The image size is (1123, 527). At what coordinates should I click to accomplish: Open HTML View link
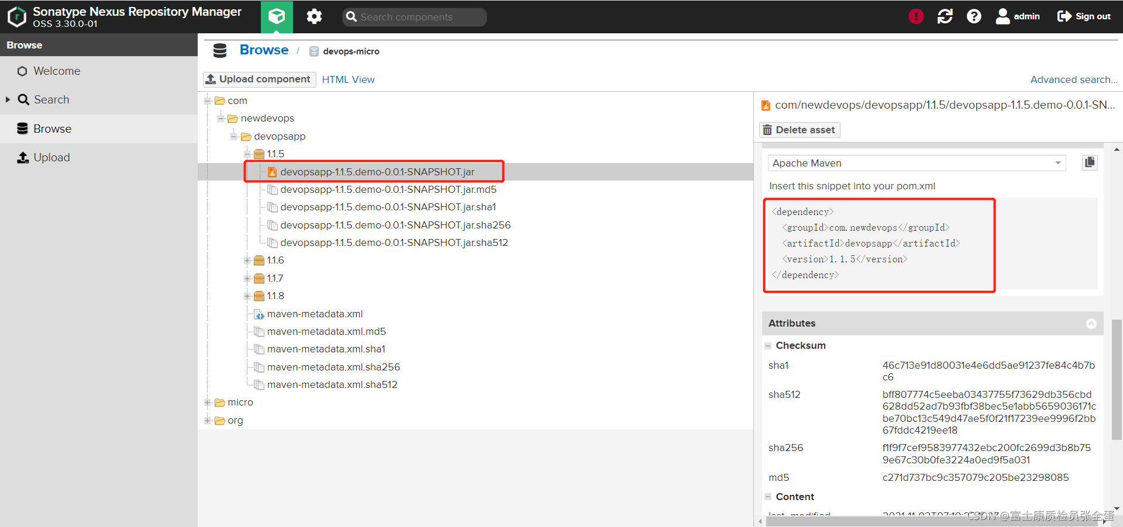tap(348, 79)
